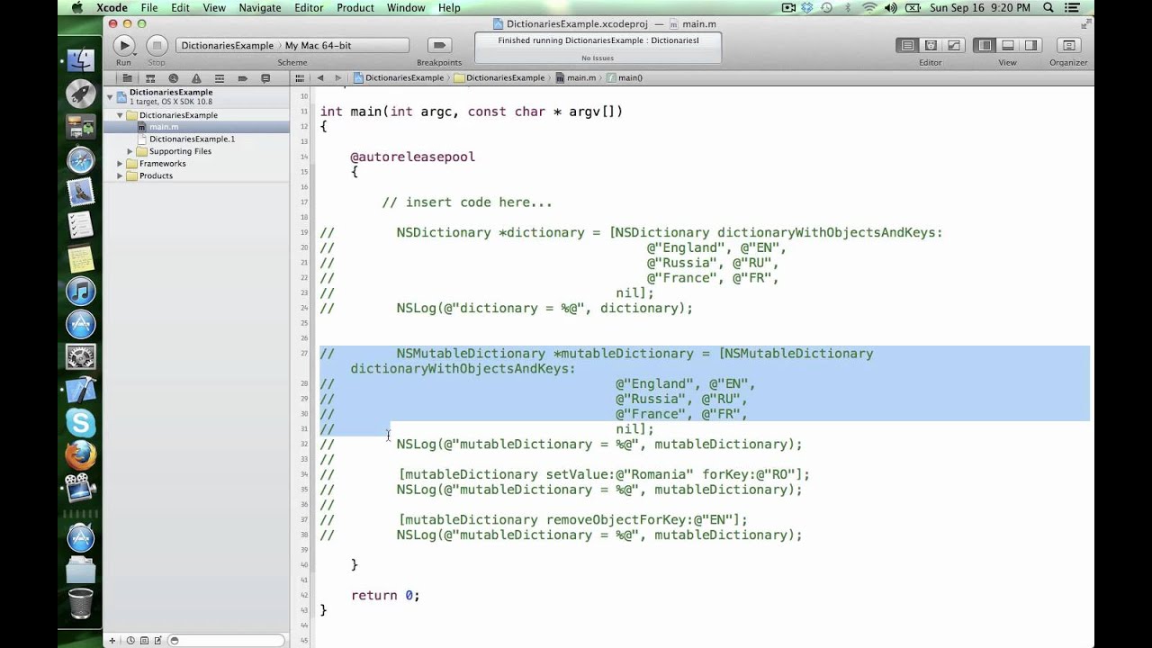Screen dimensions: 1152x648
Task: Open the Log navigator speech bubble icon
Action: [x=266, y=78]
